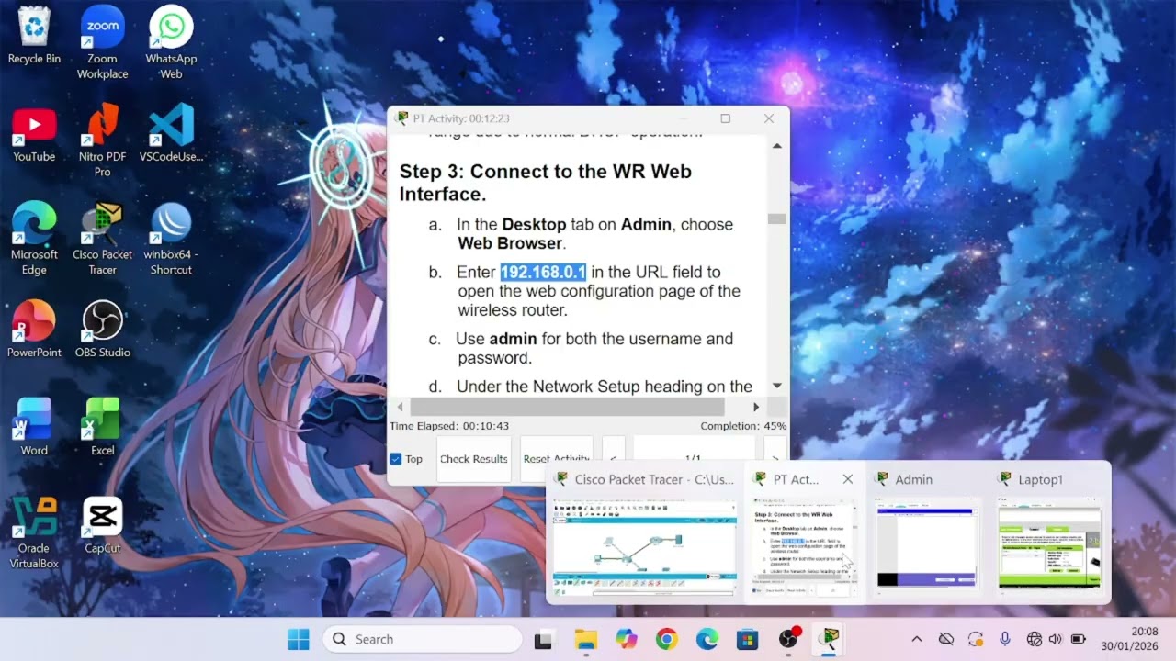Uncheck the Top checkbox in PT Activity
This screenshot has height=661, width=1176.
click(396, 459)
